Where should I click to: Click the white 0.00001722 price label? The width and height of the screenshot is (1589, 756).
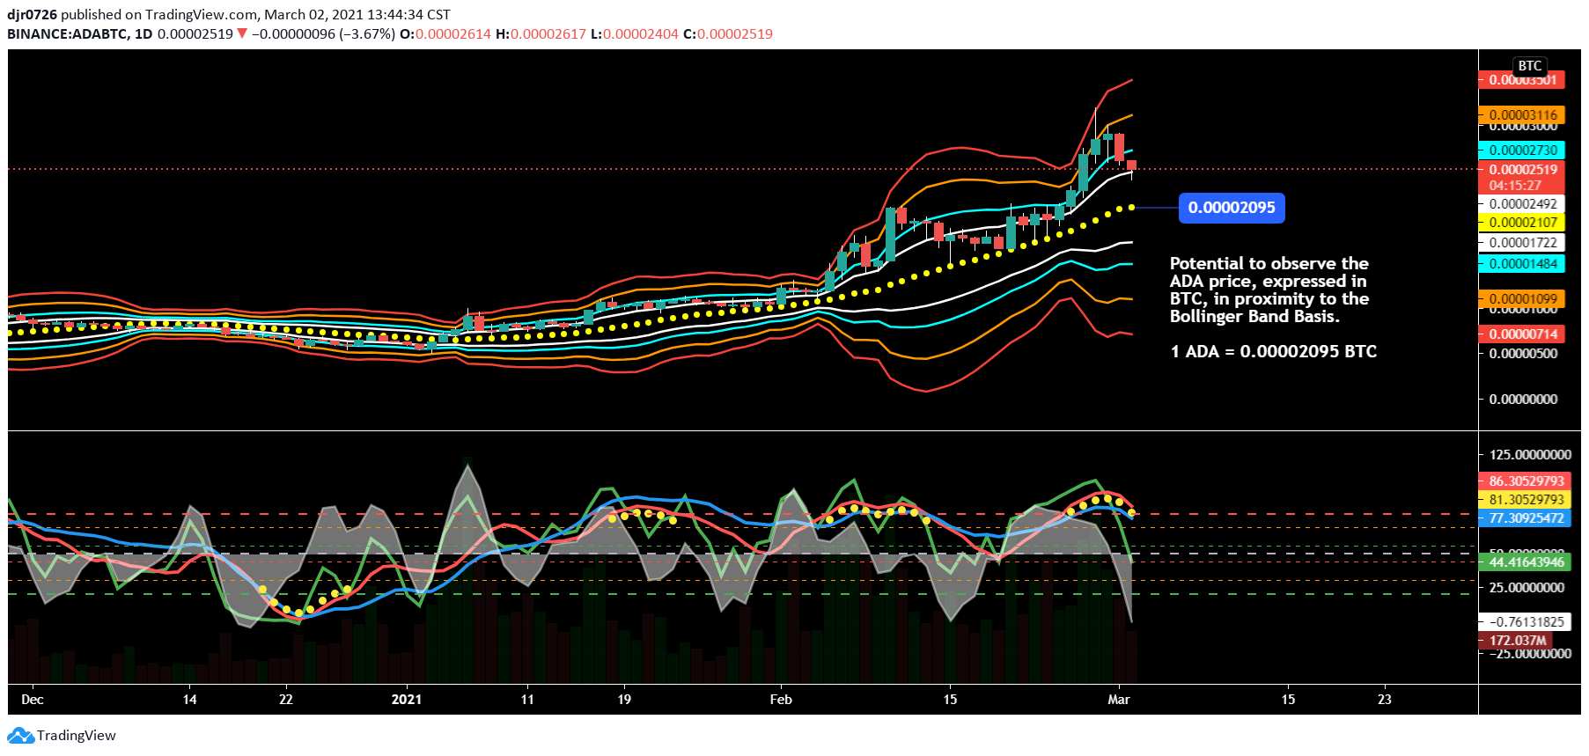coord(1521,243)
